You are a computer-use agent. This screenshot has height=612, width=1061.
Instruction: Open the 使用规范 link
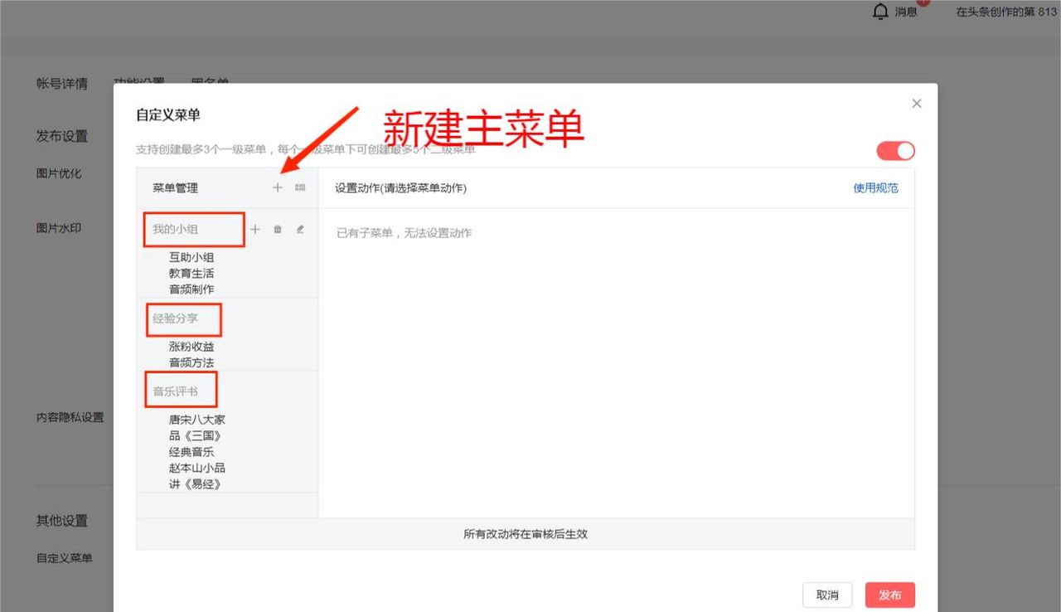(x=875, y=188)
